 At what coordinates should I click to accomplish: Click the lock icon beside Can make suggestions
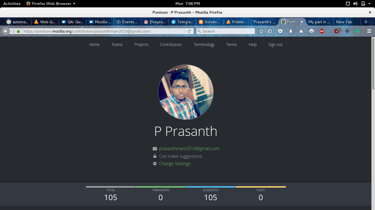(x=155, y=156)
